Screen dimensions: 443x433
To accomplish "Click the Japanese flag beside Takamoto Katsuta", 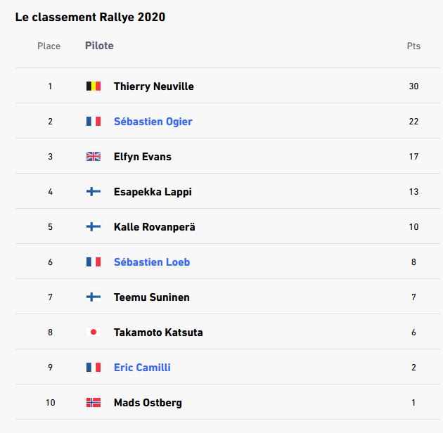I will click(x=94, y=332).
